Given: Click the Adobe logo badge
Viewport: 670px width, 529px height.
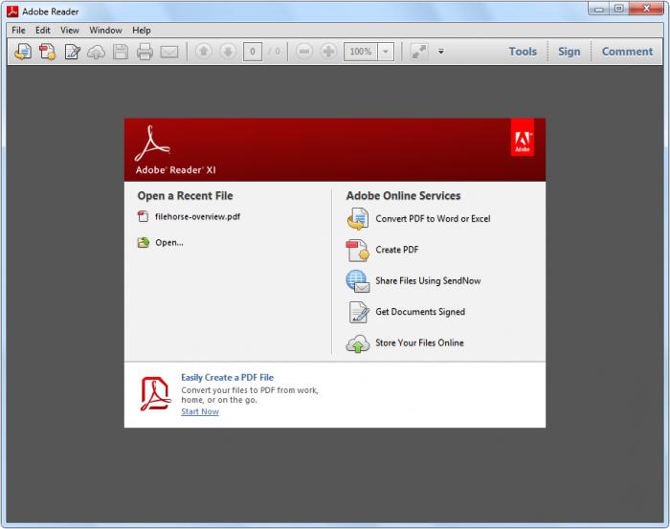Looking at the screenshot, I should point(523,137).
